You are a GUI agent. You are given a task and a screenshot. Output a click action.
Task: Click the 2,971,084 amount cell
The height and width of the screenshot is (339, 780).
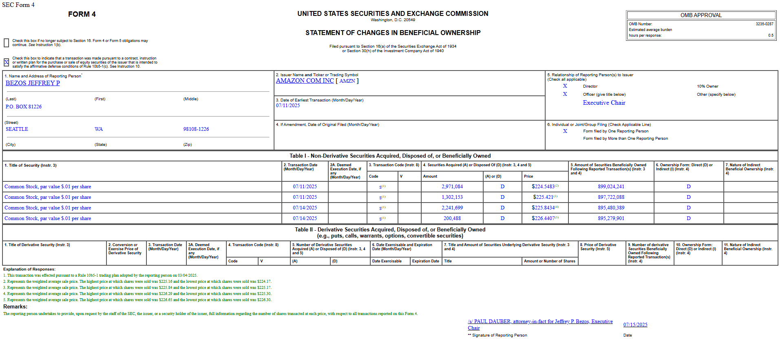(452, 187)
